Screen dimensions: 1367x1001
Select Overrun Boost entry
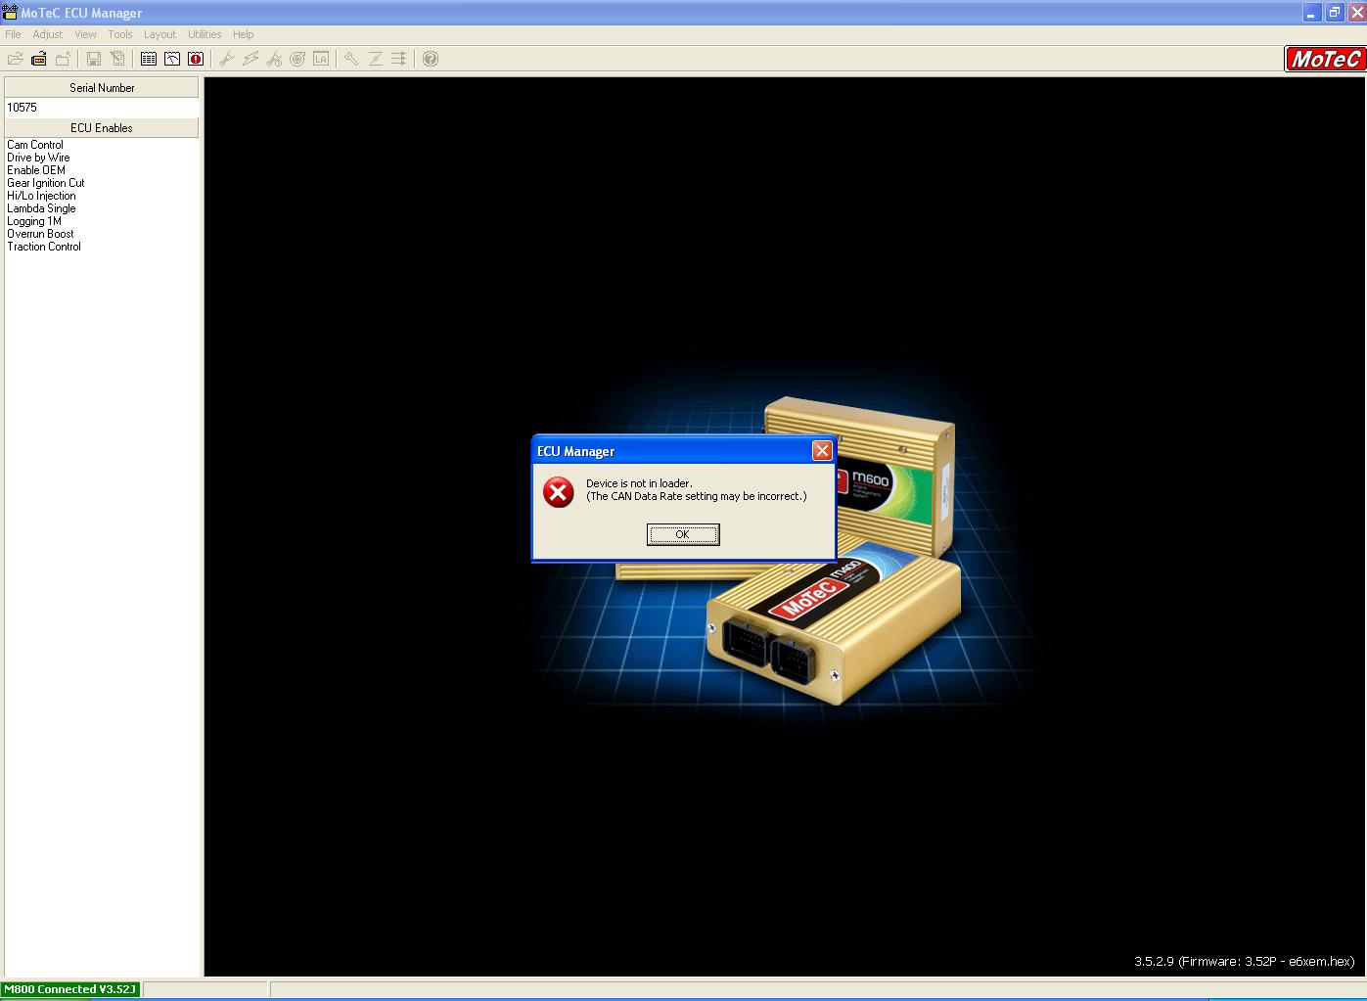41,234
